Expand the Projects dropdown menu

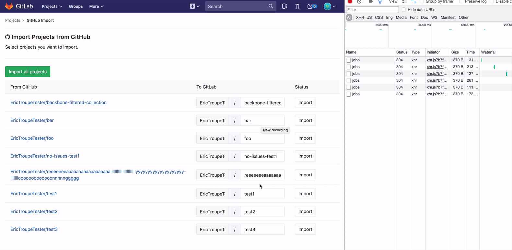pyautogui.click(x=52, y=6)
